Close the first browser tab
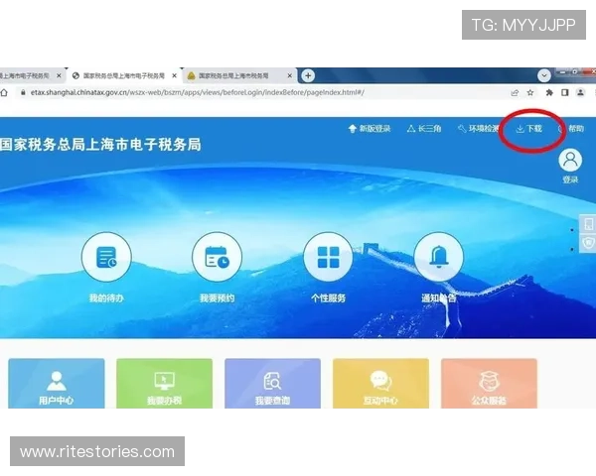Image resolution: width=596 pixels, height=476 pixels. coord(59,76)
